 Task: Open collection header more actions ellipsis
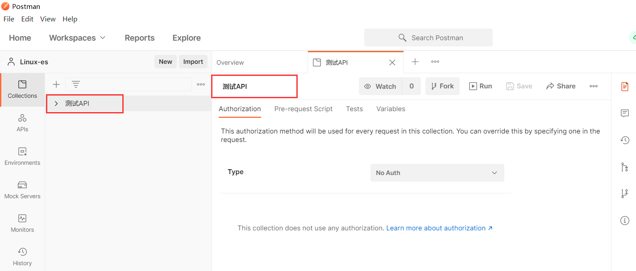click(x=594, y=86)
